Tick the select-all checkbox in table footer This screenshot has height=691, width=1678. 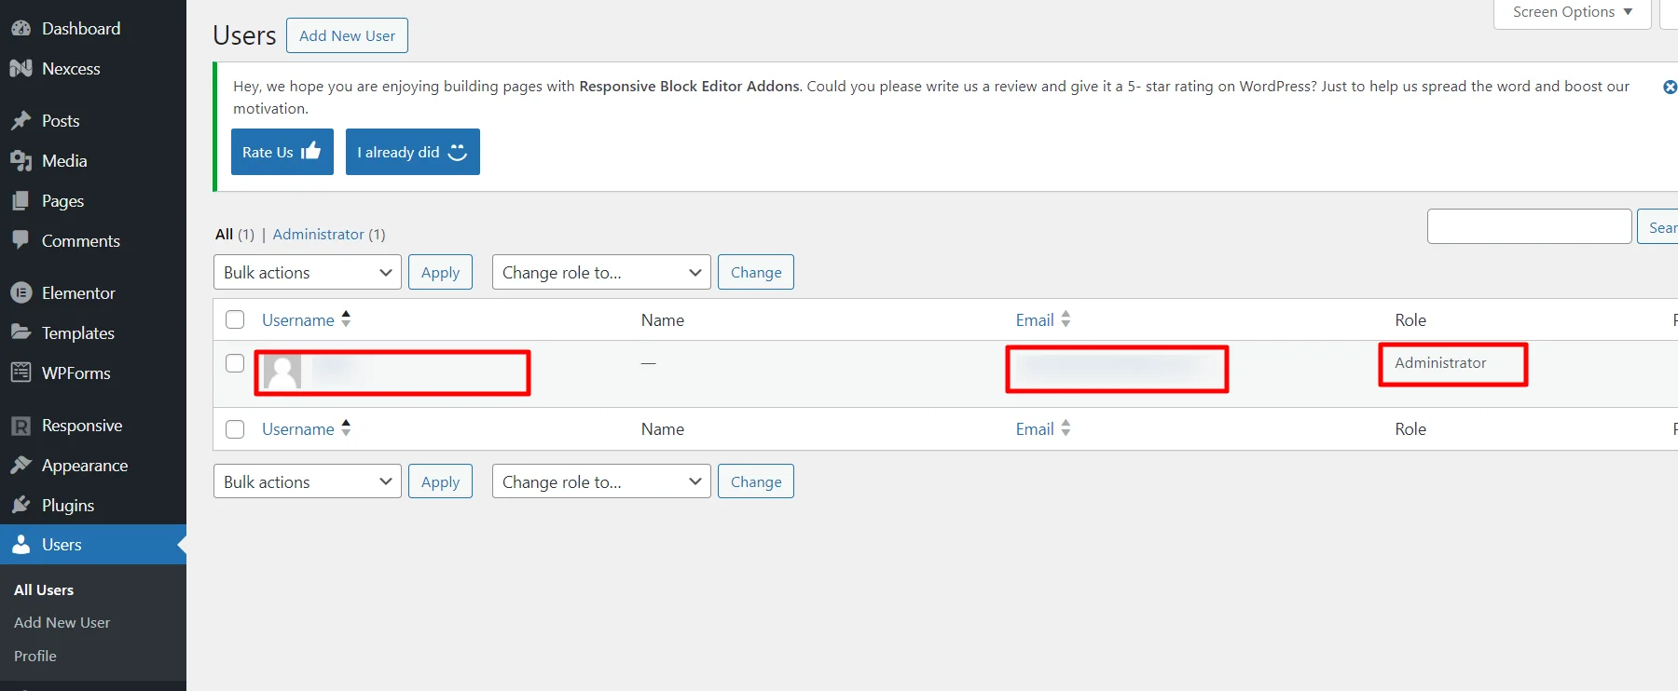235,428
